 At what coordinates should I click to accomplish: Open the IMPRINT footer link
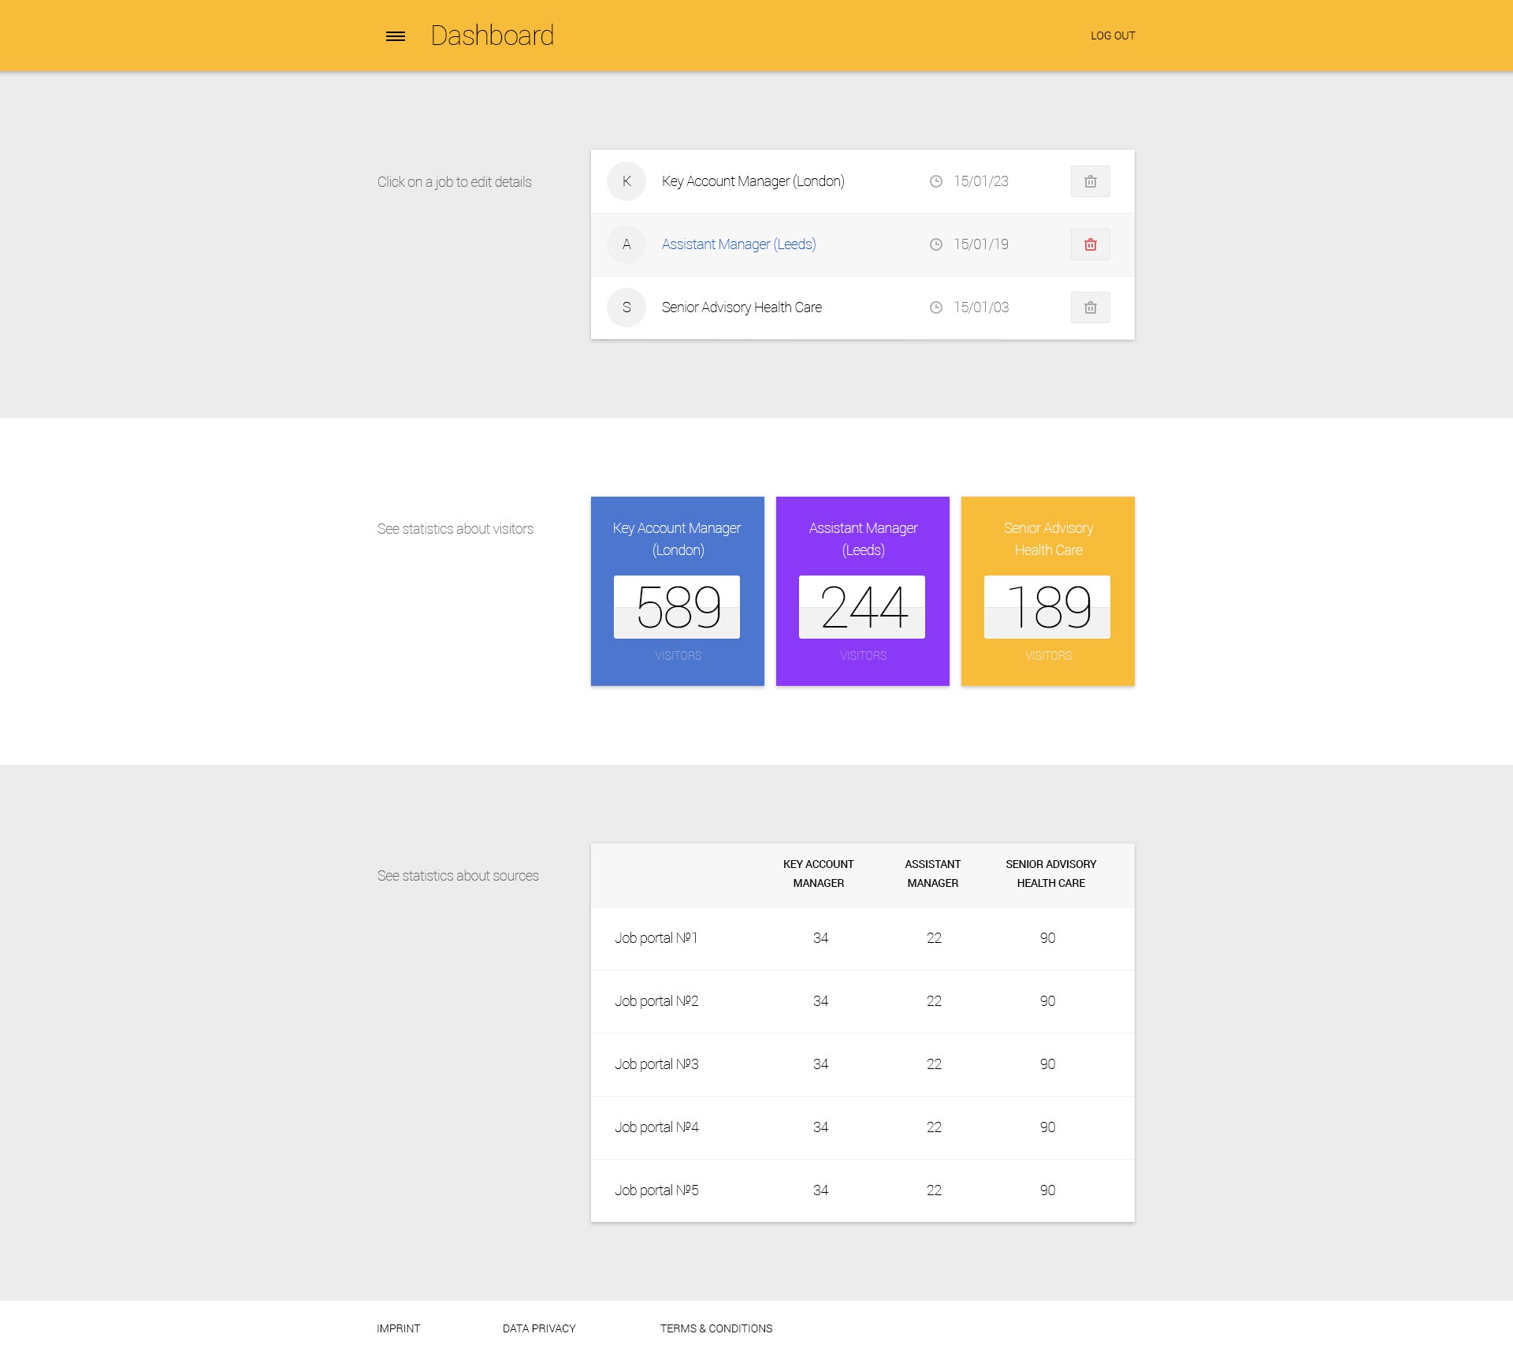point(399,1328)
